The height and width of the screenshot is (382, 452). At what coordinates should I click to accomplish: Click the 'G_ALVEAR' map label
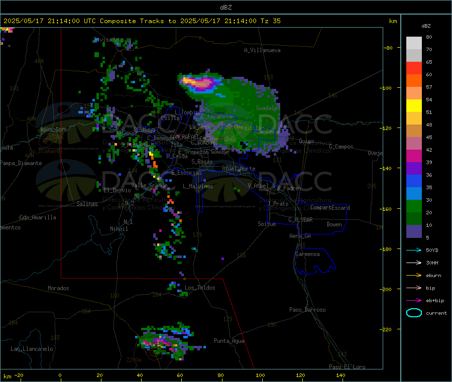click(x=300, y=220)
